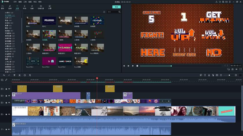Click the scissors split icon in timeline toolbar
The image size is (243, 136).
pyautogui.click(x=19, y=75)
